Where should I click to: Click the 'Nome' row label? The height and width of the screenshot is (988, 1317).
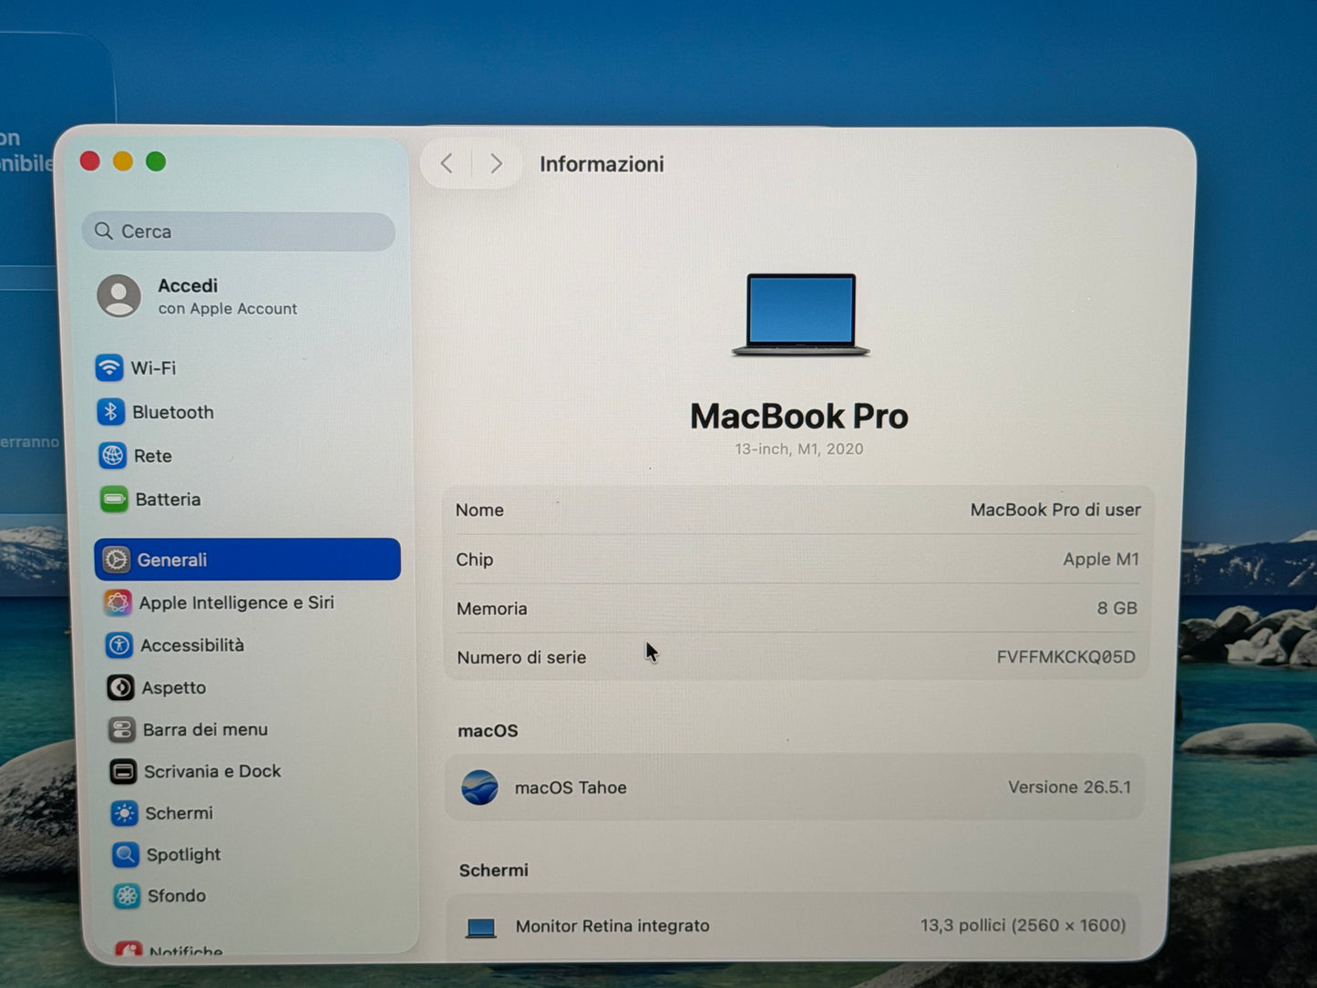tap(479, 510)
